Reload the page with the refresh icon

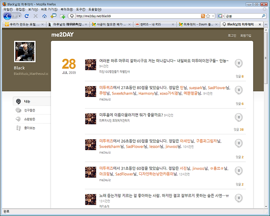pos(27,16)
